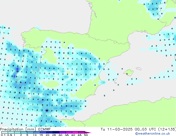This screenshot has width=176, height=136.
Task: Click the legend scale value '20'
Action: (47, 135)
